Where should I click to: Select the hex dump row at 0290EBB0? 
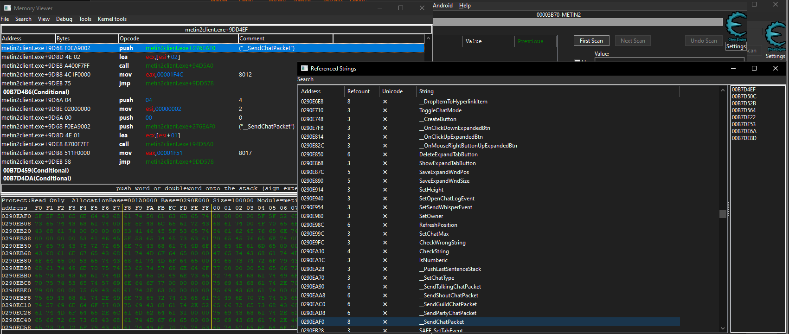[x=149, y=276]
